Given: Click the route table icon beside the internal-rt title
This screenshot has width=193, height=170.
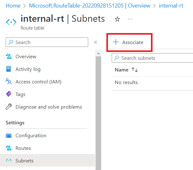Looking at the screenshot, I should pyautogui.click(x=11, y=22).
